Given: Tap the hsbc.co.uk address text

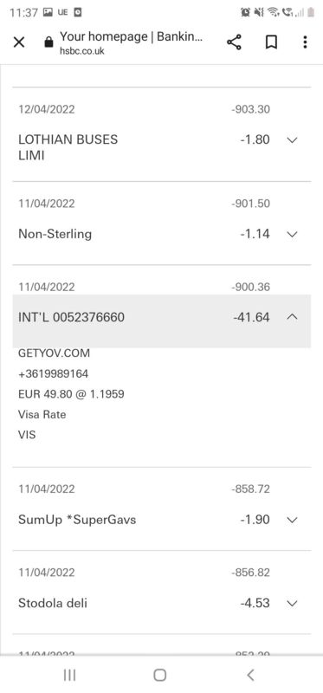Looking at the screenshot, I should point(82,51).
